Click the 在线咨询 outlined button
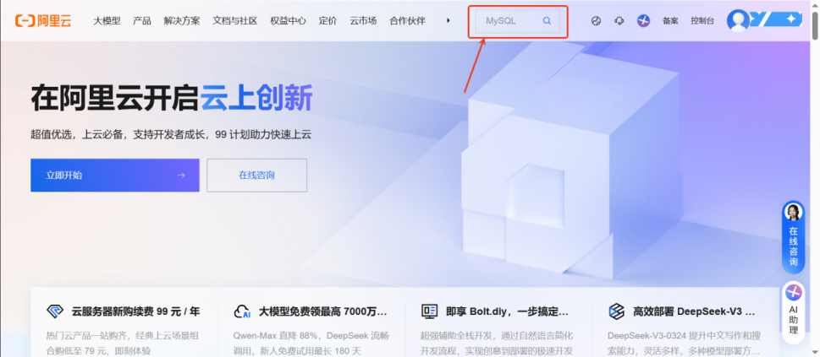The image size is (820, 357). click(x=256, y=176)
